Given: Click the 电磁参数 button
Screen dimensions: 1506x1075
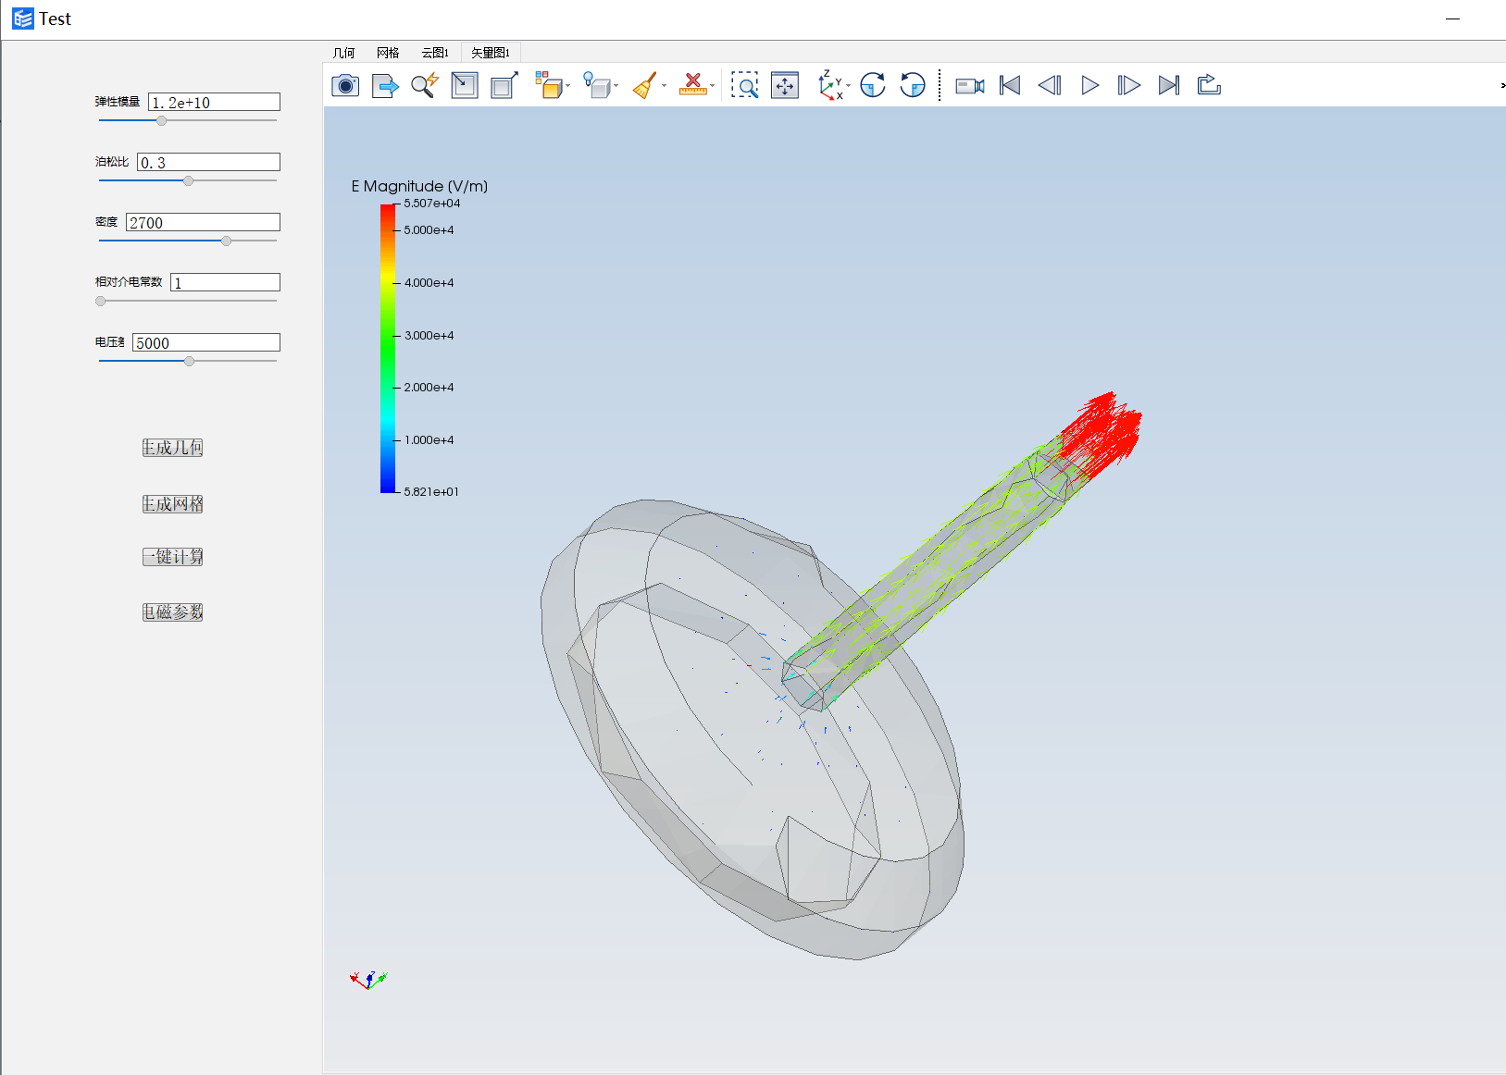Looking at the screenshot, I should click(x=173, y=612).
